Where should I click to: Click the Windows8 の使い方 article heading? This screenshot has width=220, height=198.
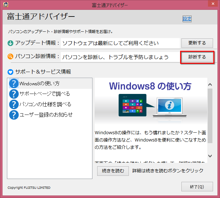[150, 86]
